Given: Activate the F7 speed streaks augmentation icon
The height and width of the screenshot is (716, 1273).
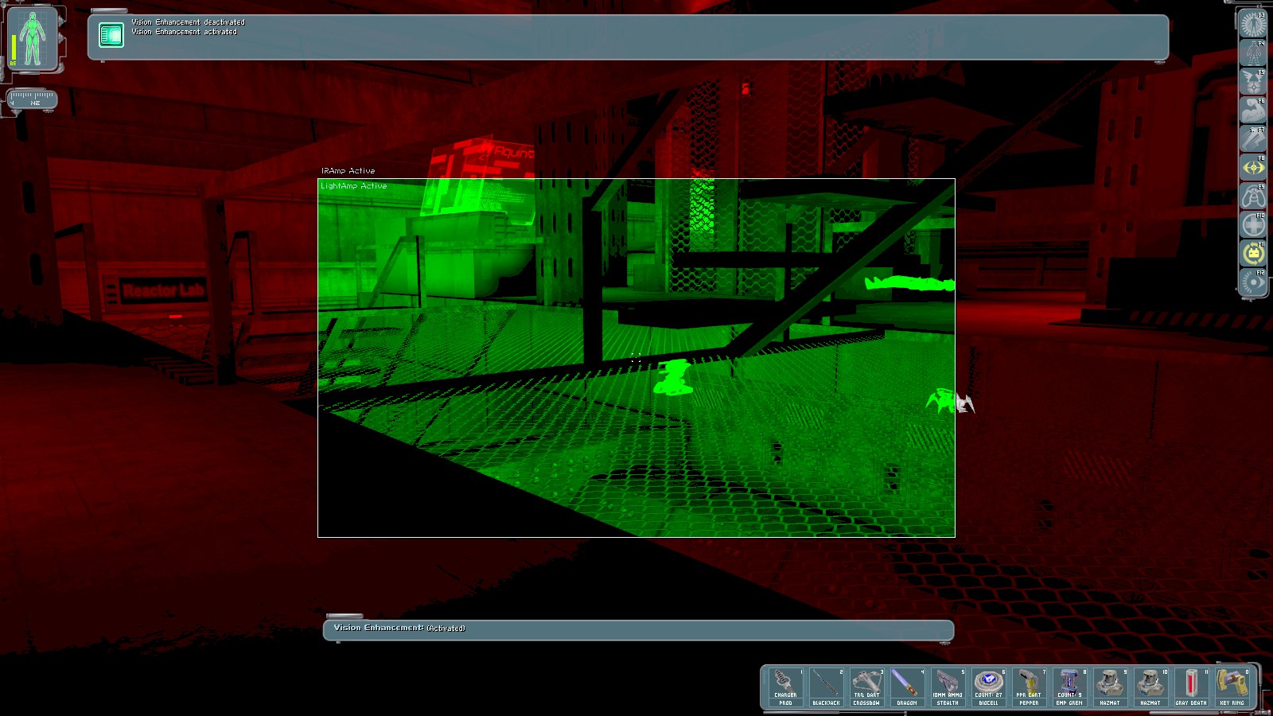Looking at the screenshot, I should [1253, 139].
